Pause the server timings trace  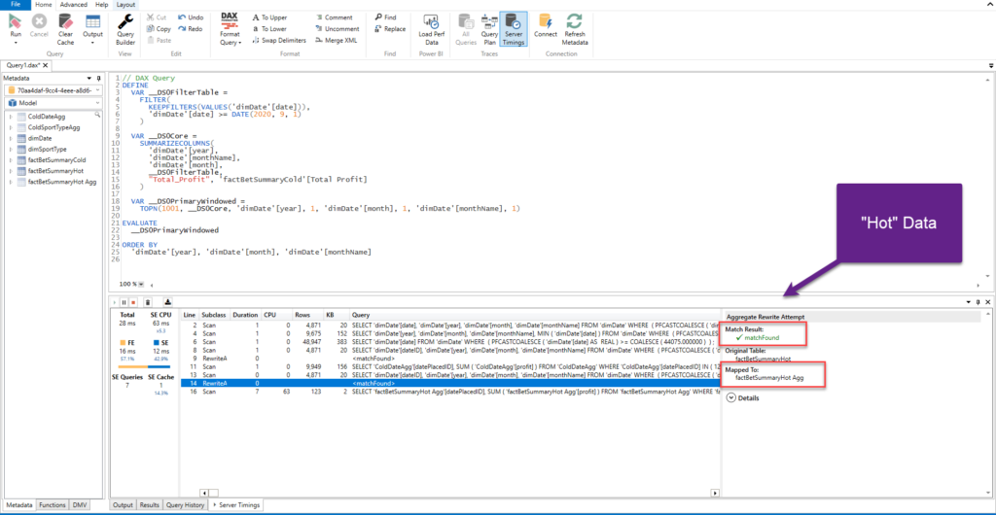[x=124, y=302]
